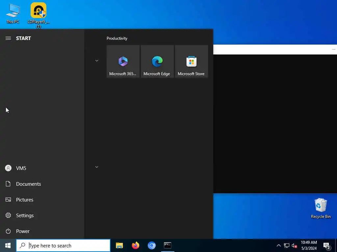337x252 pixels.
Task: Expand the upper chevron in app list
Action: pos(97,61)
